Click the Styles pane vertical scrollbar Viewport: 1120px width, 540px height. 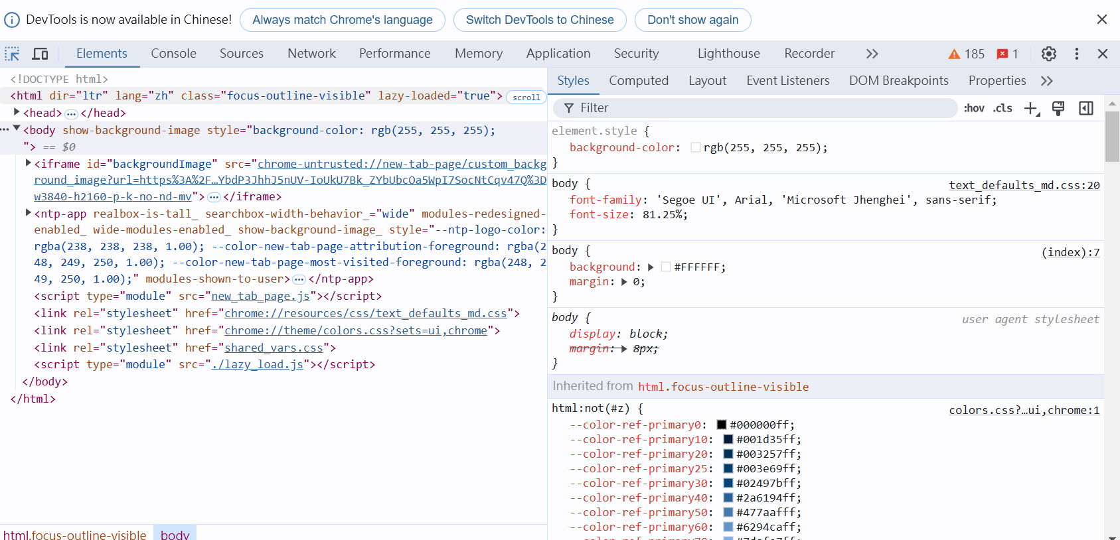1112,136
